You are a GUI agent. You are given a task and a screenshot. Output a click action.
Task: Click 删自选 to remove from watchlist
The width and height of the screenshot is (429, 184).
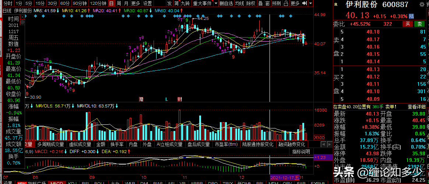click(226, 4)
